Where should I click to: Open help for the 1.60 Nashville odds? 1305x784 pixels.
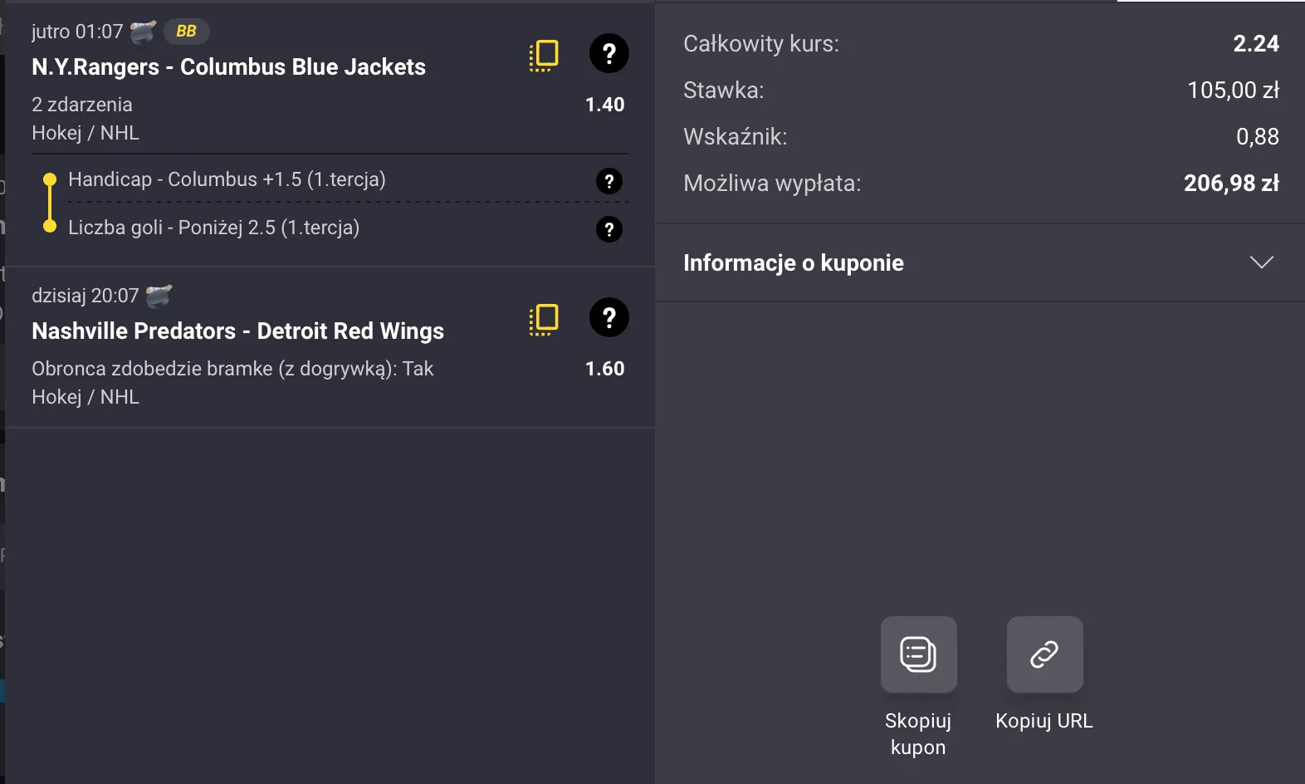click(x=609, y=317)
